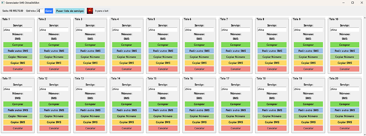Image resolution: width=366 pixels, height=136 pixels.
Task: Focus the Qtd telas input field
Action: click(x=40, y=11)
